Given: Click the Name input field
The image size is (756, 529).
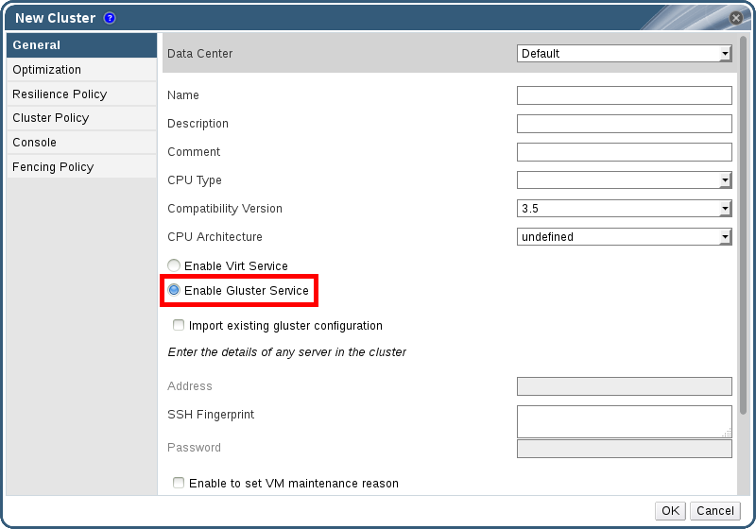Looking at the screenshot, I should point(624,95).
